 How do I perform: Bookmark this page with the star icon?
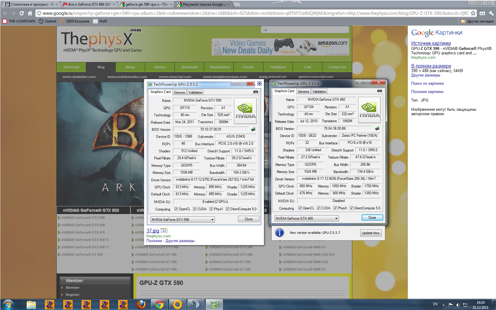pos(473,13)
